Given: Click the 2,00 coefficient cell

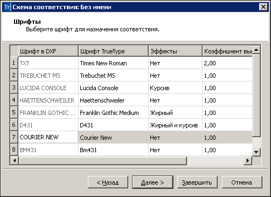Looking at the screenshot, I should pyautogui.click(x=227, y=63).
